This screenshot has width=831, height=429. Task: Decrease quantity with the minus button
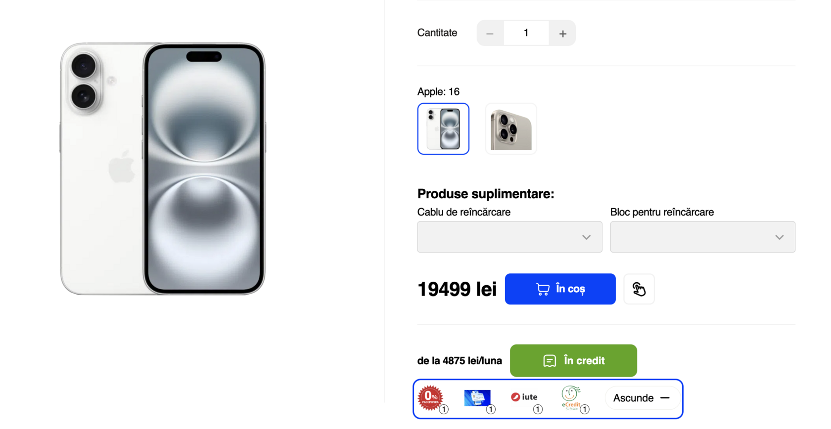(x=490, y=33)
